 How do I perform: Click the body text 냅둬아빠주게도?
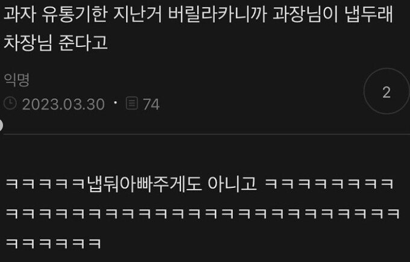point(144,184)
